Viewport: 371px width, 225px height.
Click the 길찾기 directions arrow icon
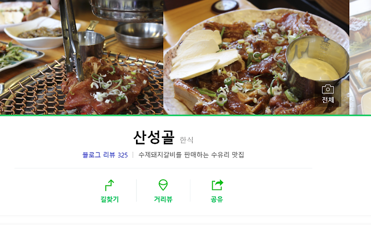pos(110,185)
